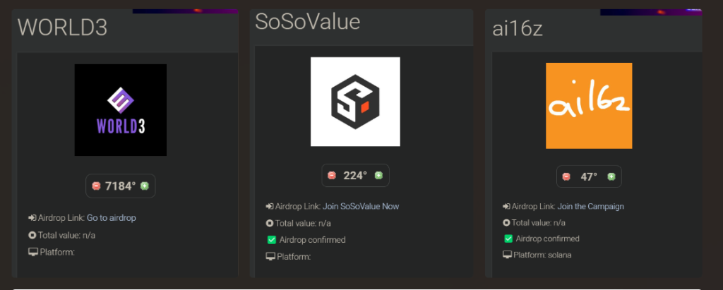
Task: Click SoSoValue's green Airdrop confirmed checkmark
Action: pyautogui.click(x=272, y=240)
